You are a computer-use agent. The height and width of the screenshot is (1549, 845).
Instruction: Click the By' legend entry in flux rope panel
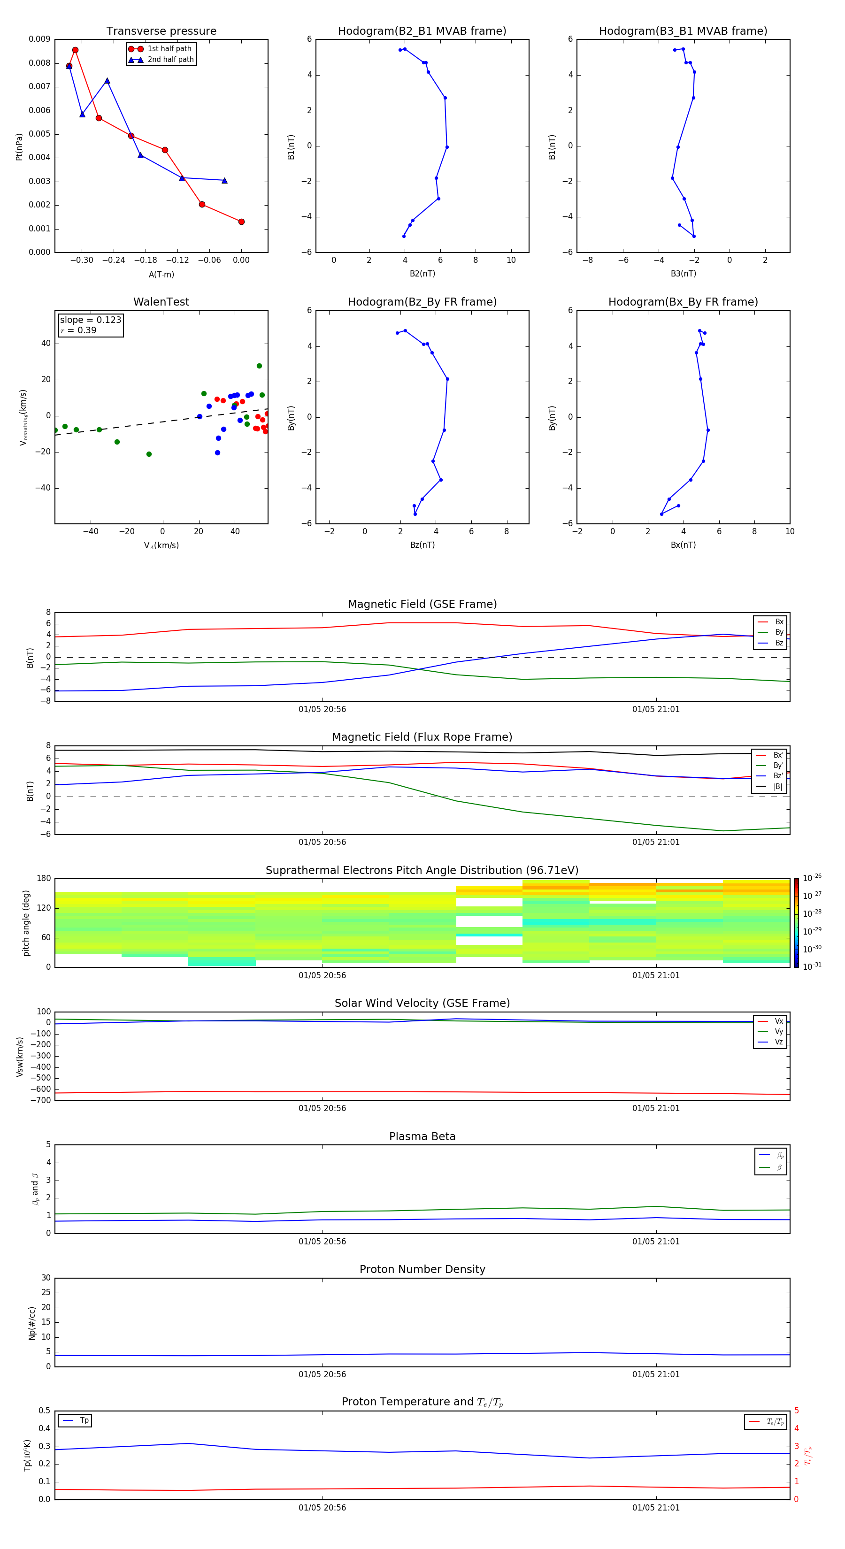click(769, 766)
